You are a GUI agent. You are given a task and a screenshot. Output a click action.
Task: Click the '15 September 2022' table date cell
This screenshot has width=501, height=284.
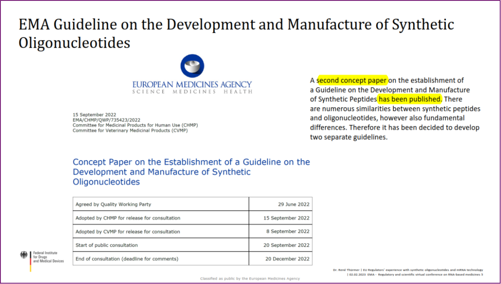click(x=281, y=218)
